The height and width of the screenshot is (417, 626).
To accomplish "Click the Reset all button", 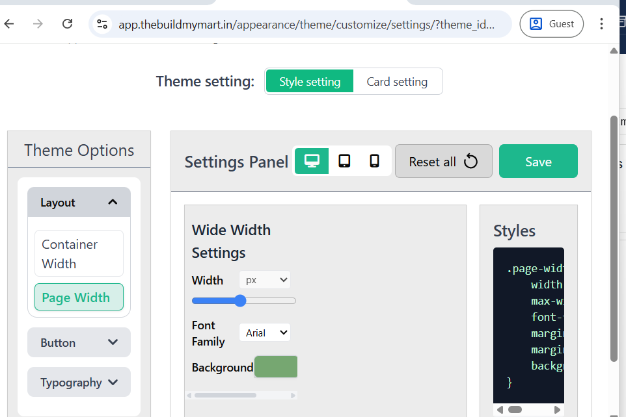I will point(444,161).
